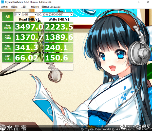Click the Read [MB/s] column header

tap(29, 19)
